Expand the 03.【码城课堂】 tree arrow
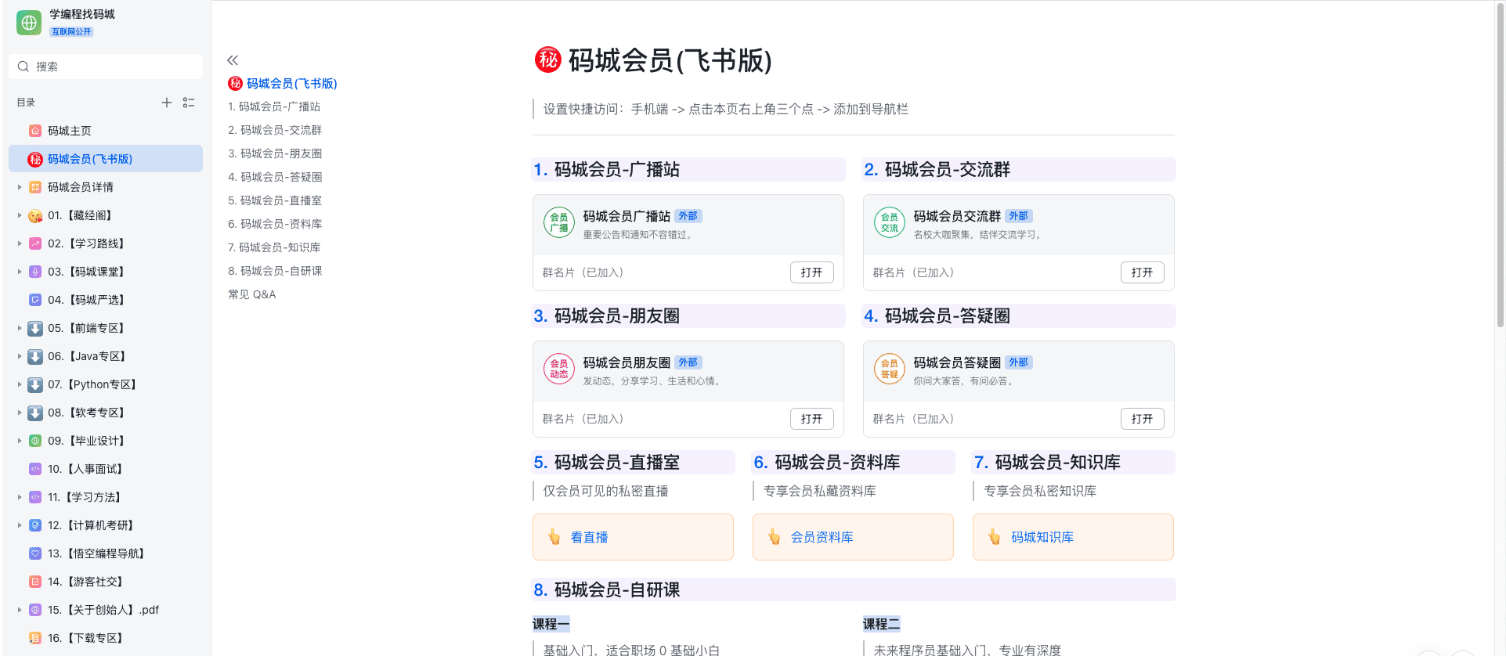The height and width of the screenshot is (656, 1506). pyautogui.click(x=20, y=272)
